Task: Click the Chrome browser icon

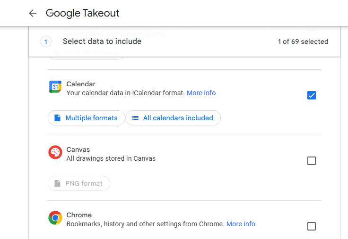Action: tap(55, 218)
